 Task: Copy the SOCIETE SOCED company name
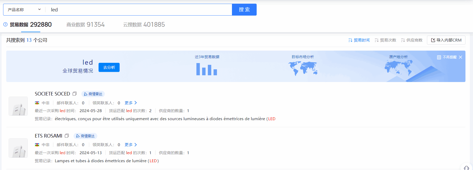(x=75, y=94)
